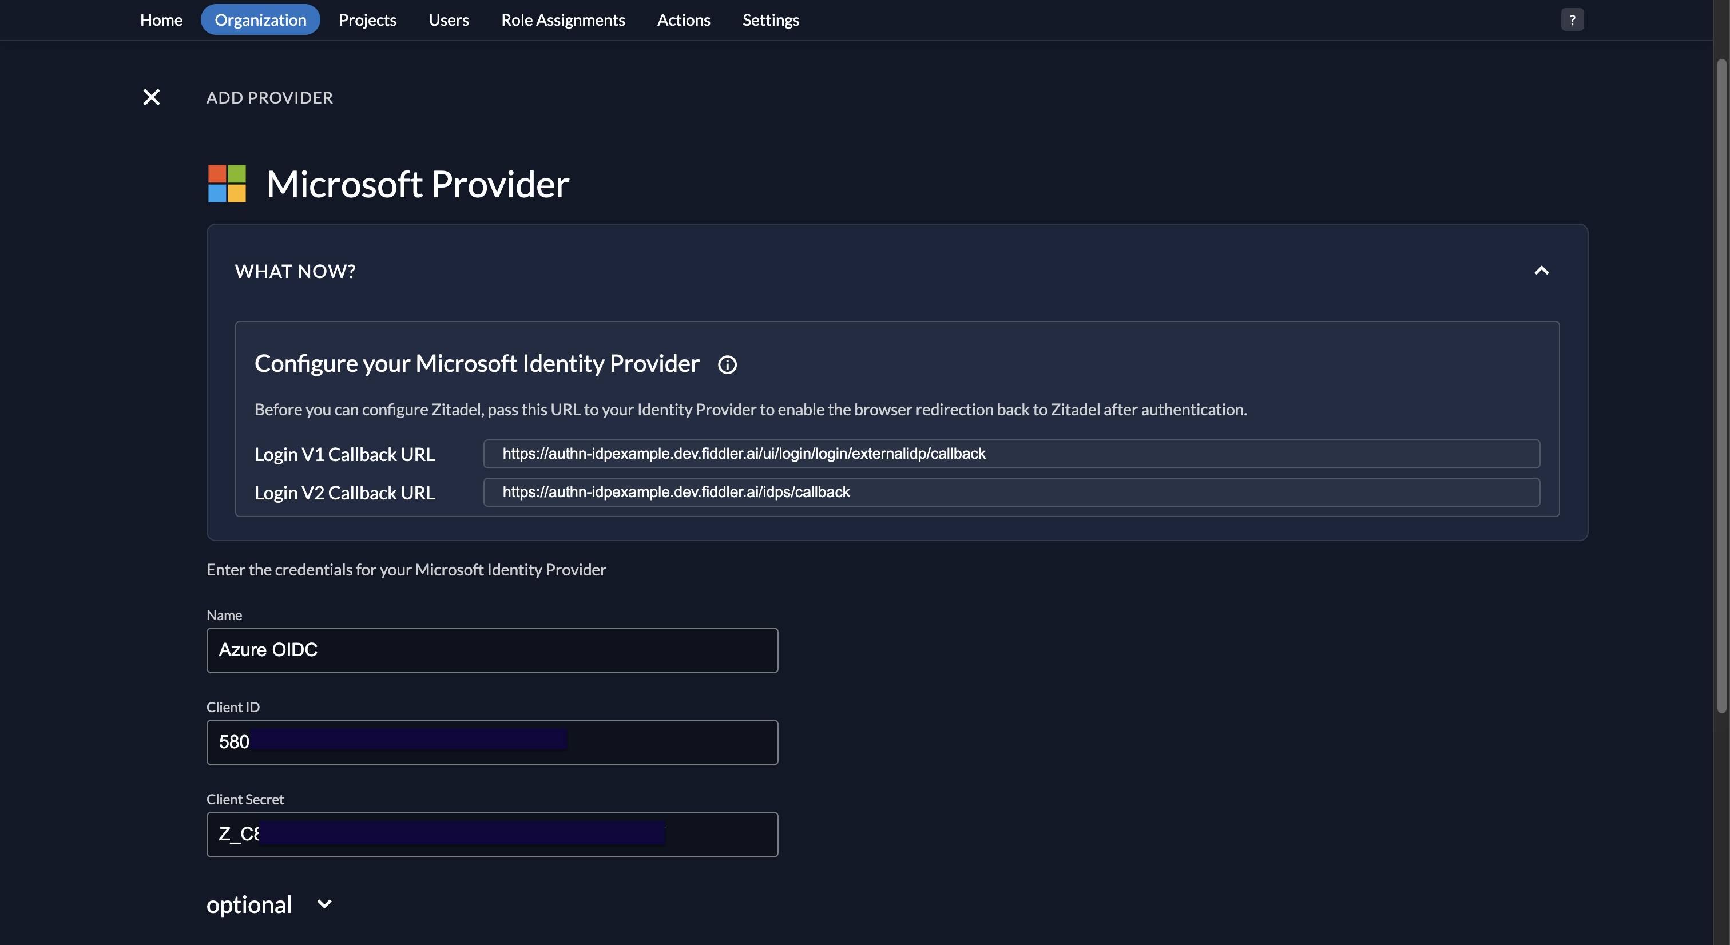
Task: Open the Projects tab
Action: (x=367, y=20)
